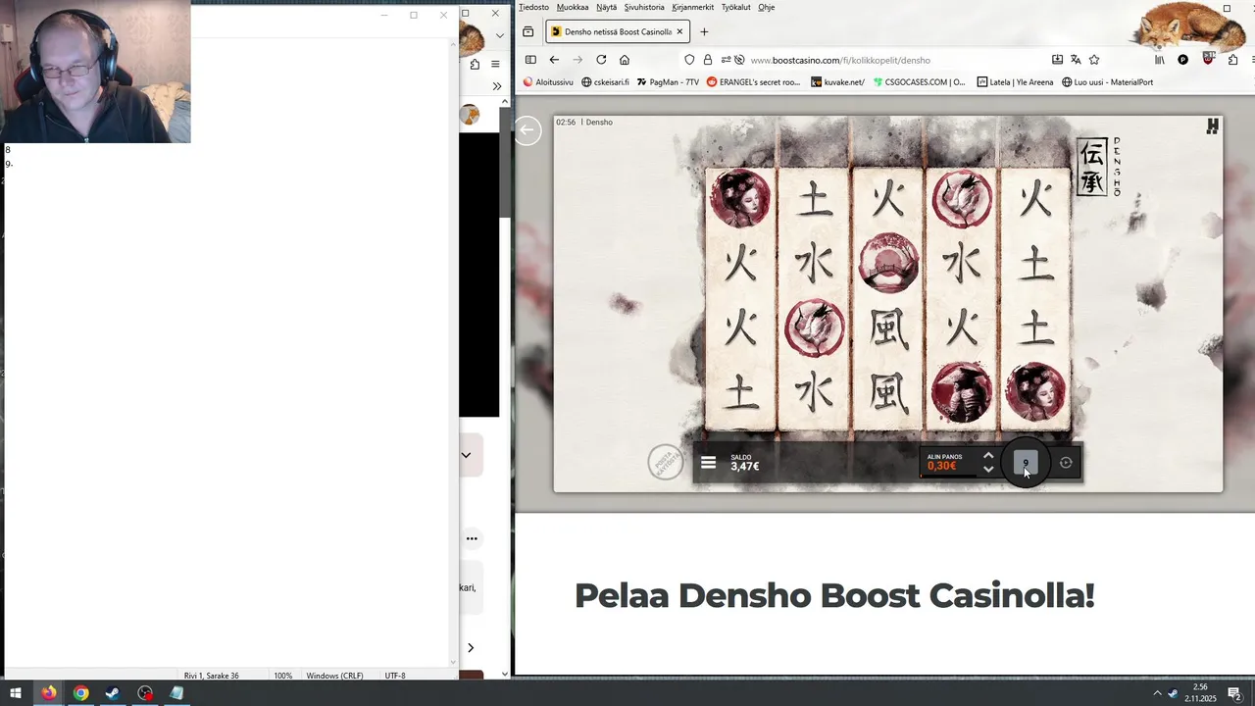Show site security padlock info
The image size is (1255, 706).
coord(707,60)
